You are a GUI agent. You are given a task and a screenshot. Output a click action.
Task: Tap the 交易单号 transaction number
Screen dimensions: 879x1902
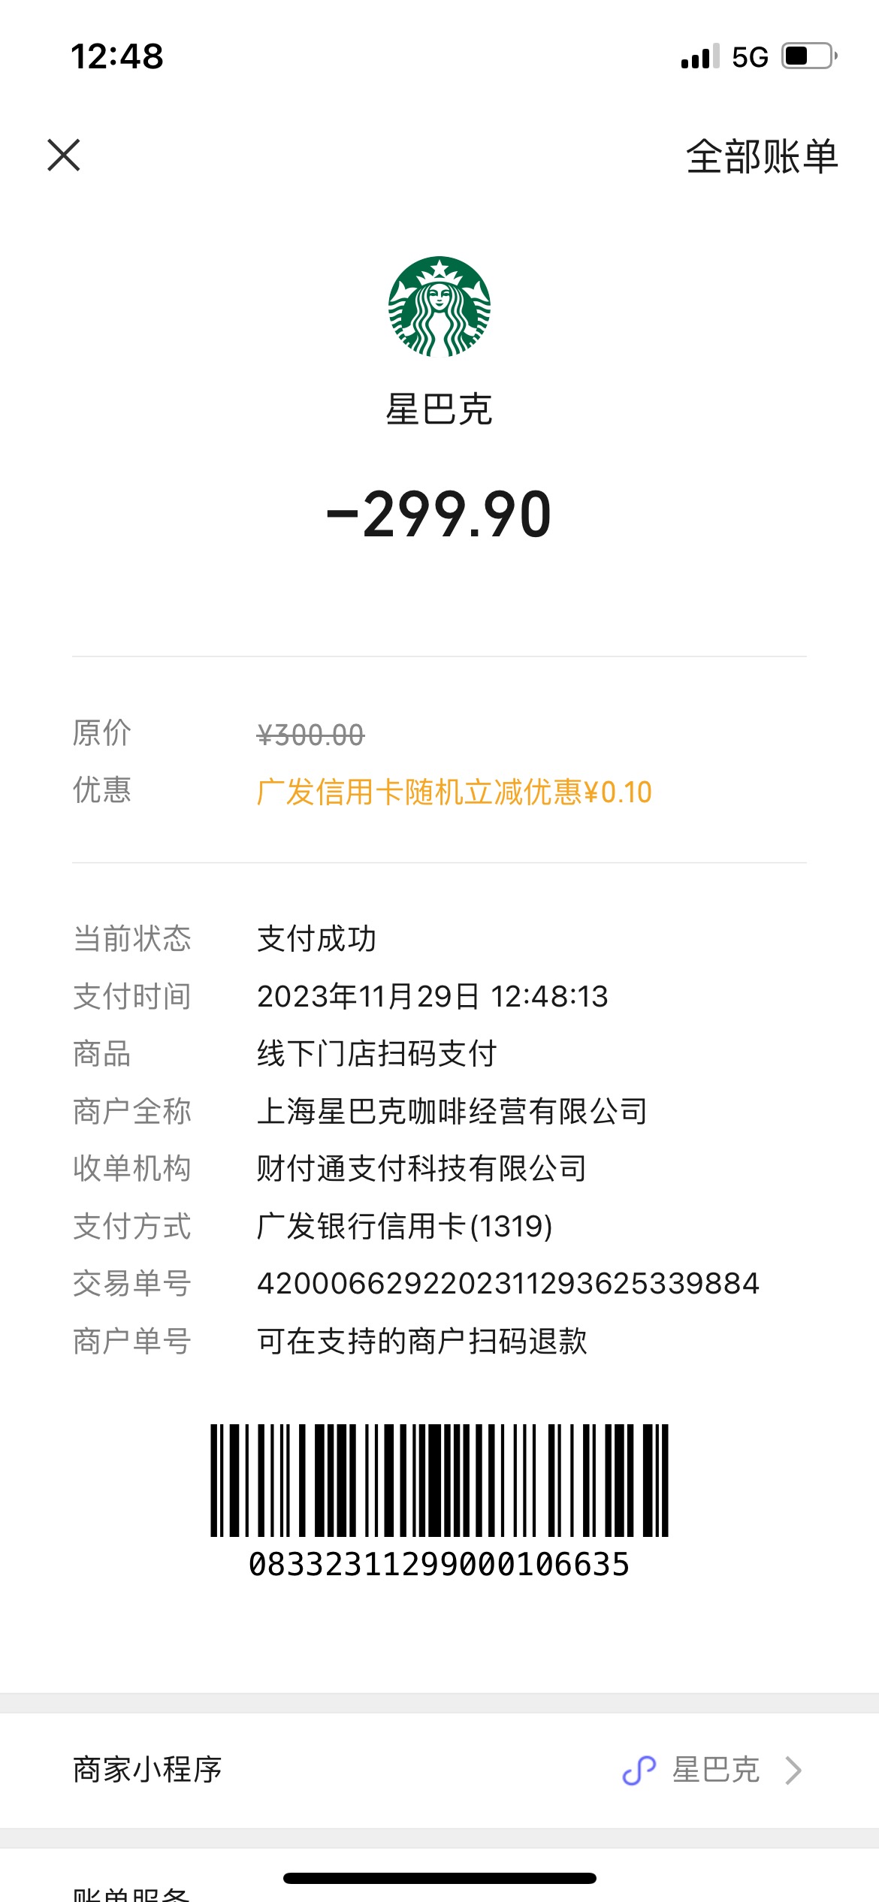[508, 1283]
